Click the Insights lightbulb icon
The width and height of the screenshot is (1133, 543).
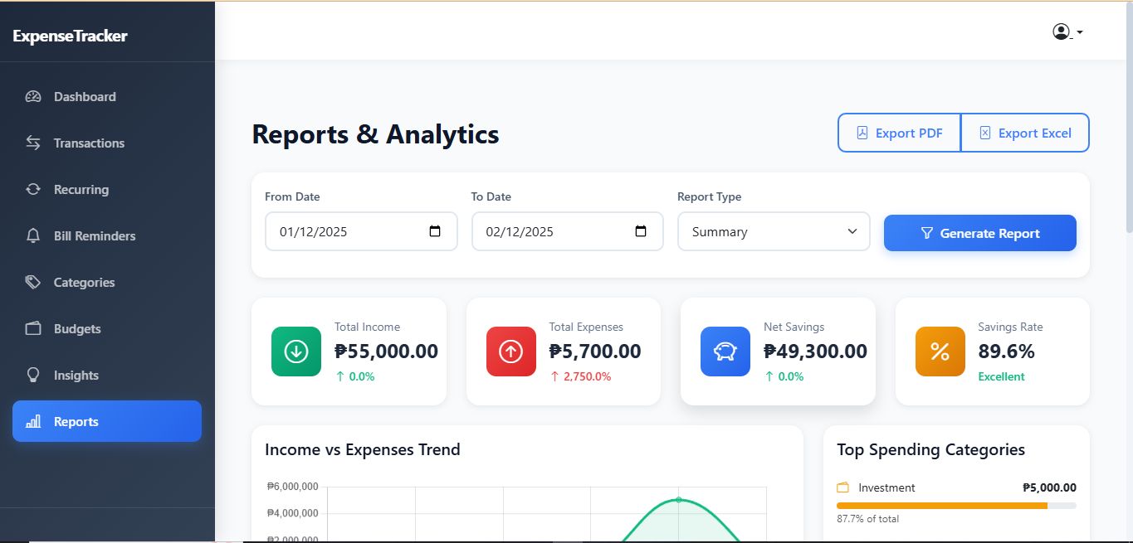coord(33,375)
